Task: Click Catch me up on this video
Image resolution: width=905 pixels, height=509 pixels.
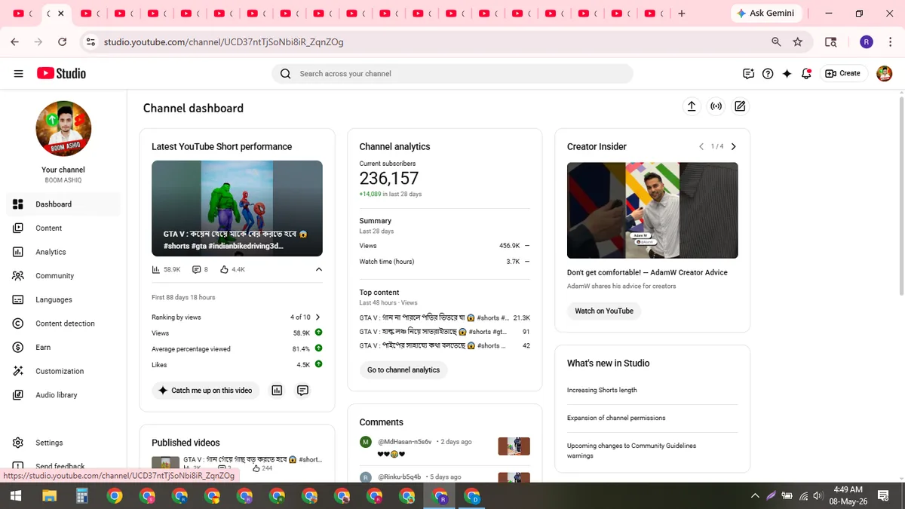Action: (206, 391)
